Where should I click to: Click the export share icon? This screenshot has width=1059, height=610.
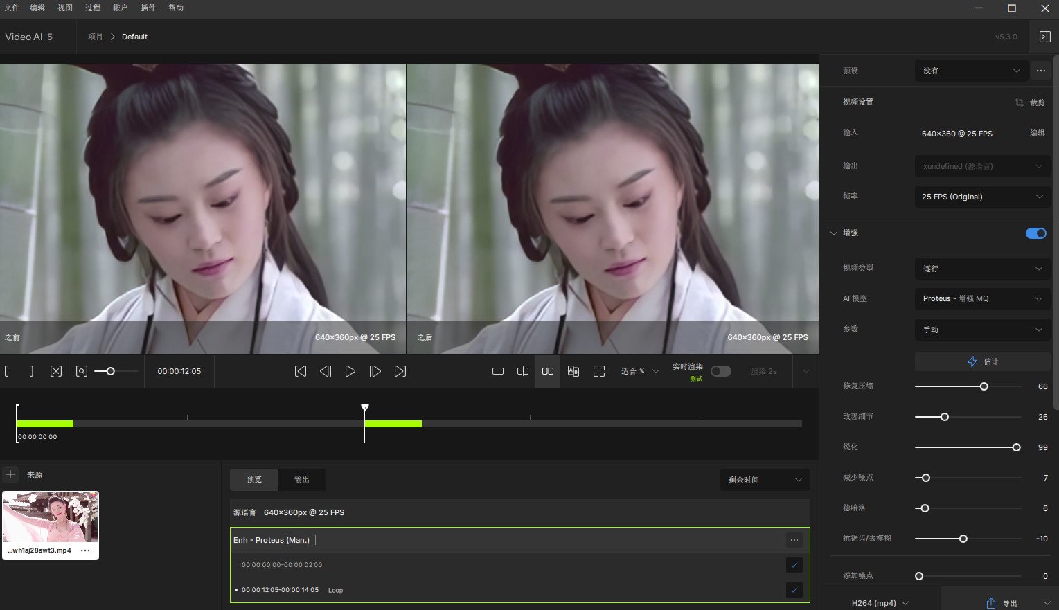(x=991, y=603)
